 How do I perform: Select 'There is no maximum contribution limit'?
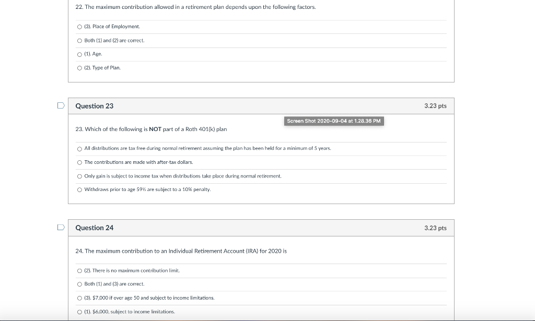pos(79,271)
